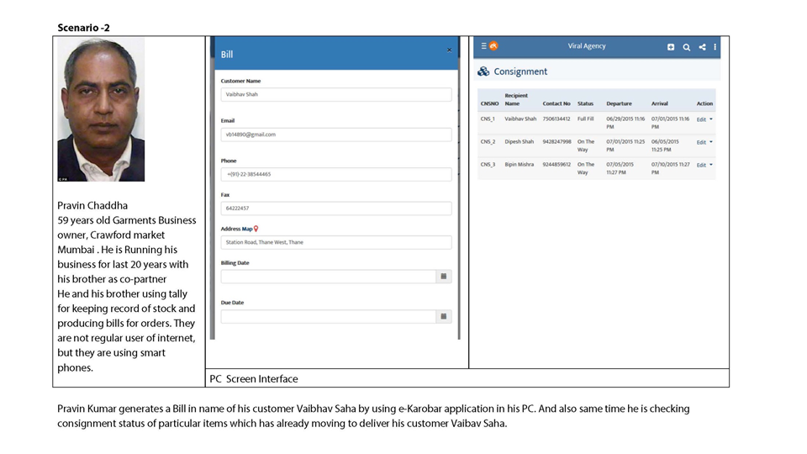Click Edit link for Bipin Mishra row
Viewport: 807px width, 454px height.
point(701,165)
